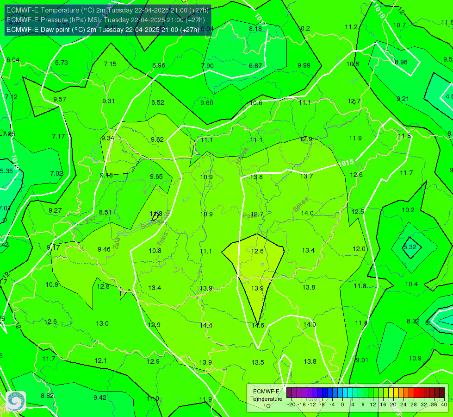The image size is (453, 417).
Task: Click the Tolna county label
Action: click(x=163, y=240)
